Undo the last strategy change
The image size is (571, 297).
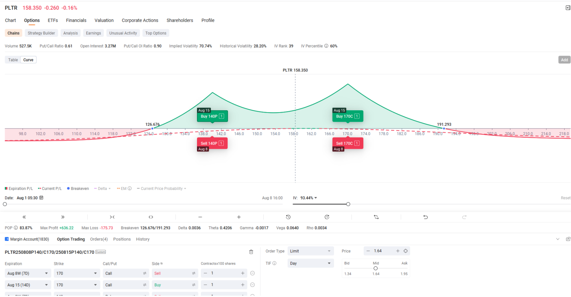pos(425,217)
